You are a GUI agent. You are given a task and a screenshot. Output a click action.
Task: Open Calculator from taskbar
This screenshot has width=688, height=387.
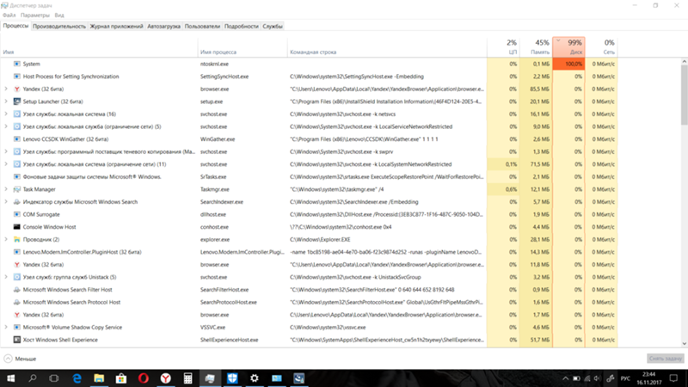pos(187,378)
